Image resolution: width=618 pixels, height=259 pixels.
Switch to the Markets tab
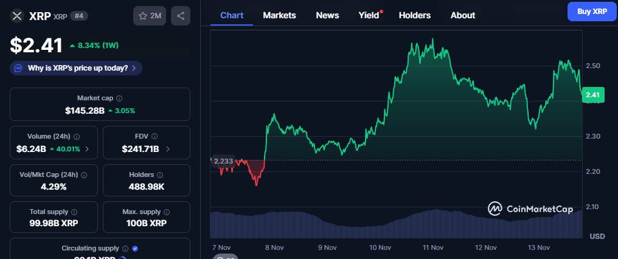pyautogui.click(x=279, y=15)
